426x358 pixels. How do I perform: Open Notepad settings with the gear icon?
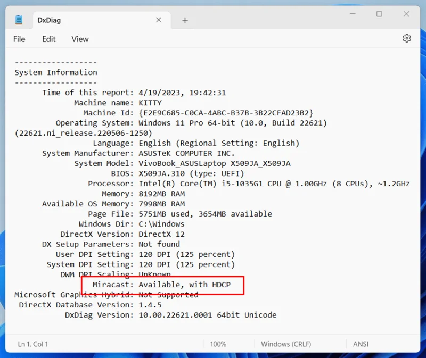(x=407, y=38)
